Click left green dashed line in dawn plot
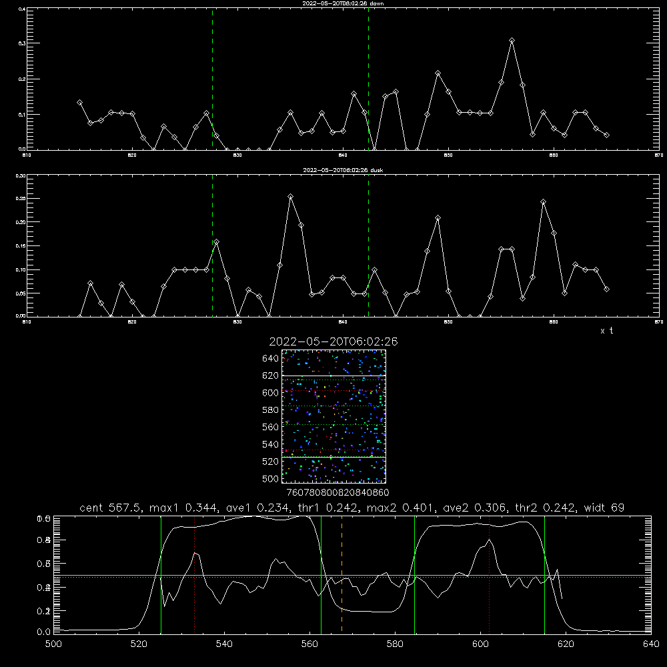The width and height of the screenshot is (667, 667). pyautogui.click(x=212, y=79)
